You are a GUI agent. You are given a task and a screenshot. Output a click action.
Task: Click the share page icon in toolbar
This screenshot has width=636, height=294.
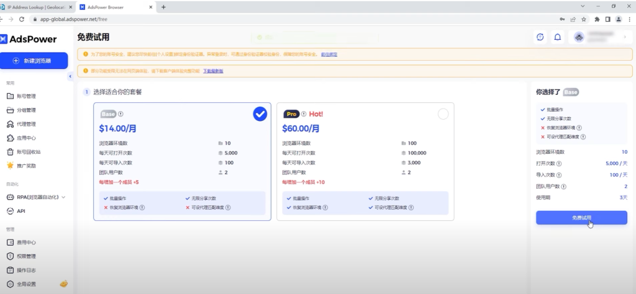tap(573, 19)
